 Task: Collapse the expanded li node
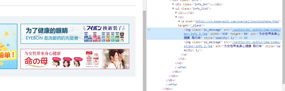(x=176, y=17)
